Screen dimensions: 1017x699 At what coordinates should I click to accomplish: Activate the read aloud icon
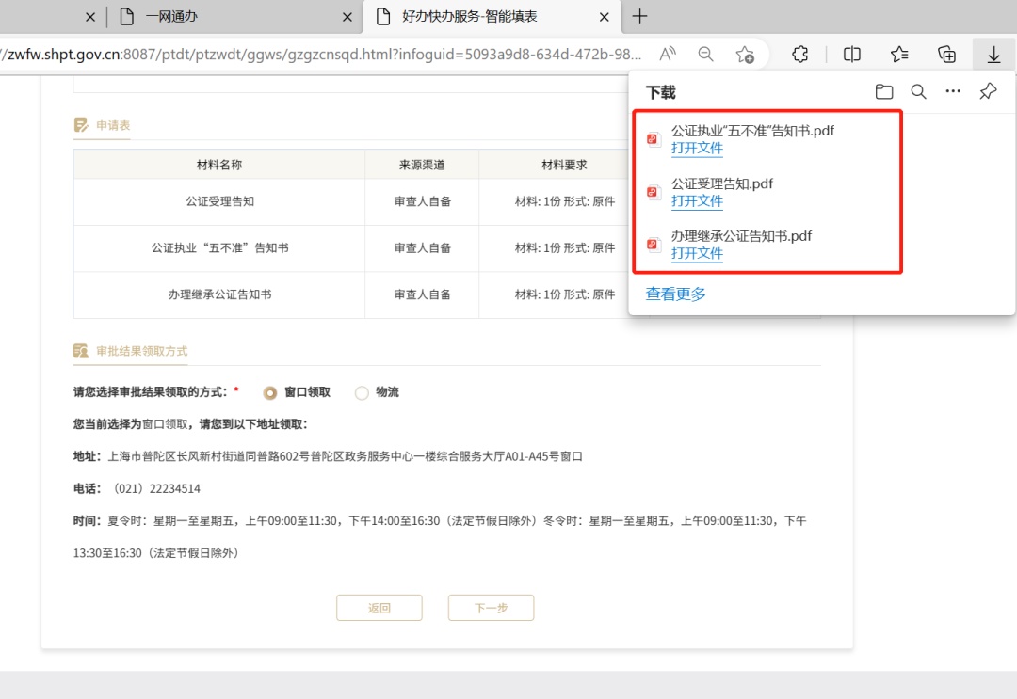pyautogui.click(x=668, y=55)
